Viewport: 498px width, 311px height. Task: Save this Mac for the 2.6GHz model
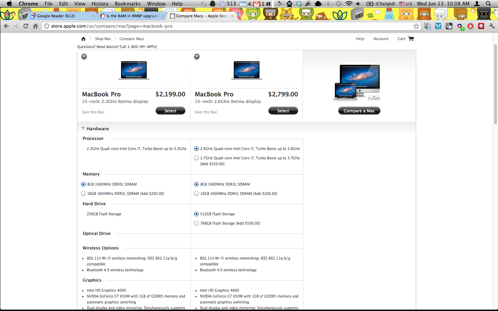pos(206,112)
